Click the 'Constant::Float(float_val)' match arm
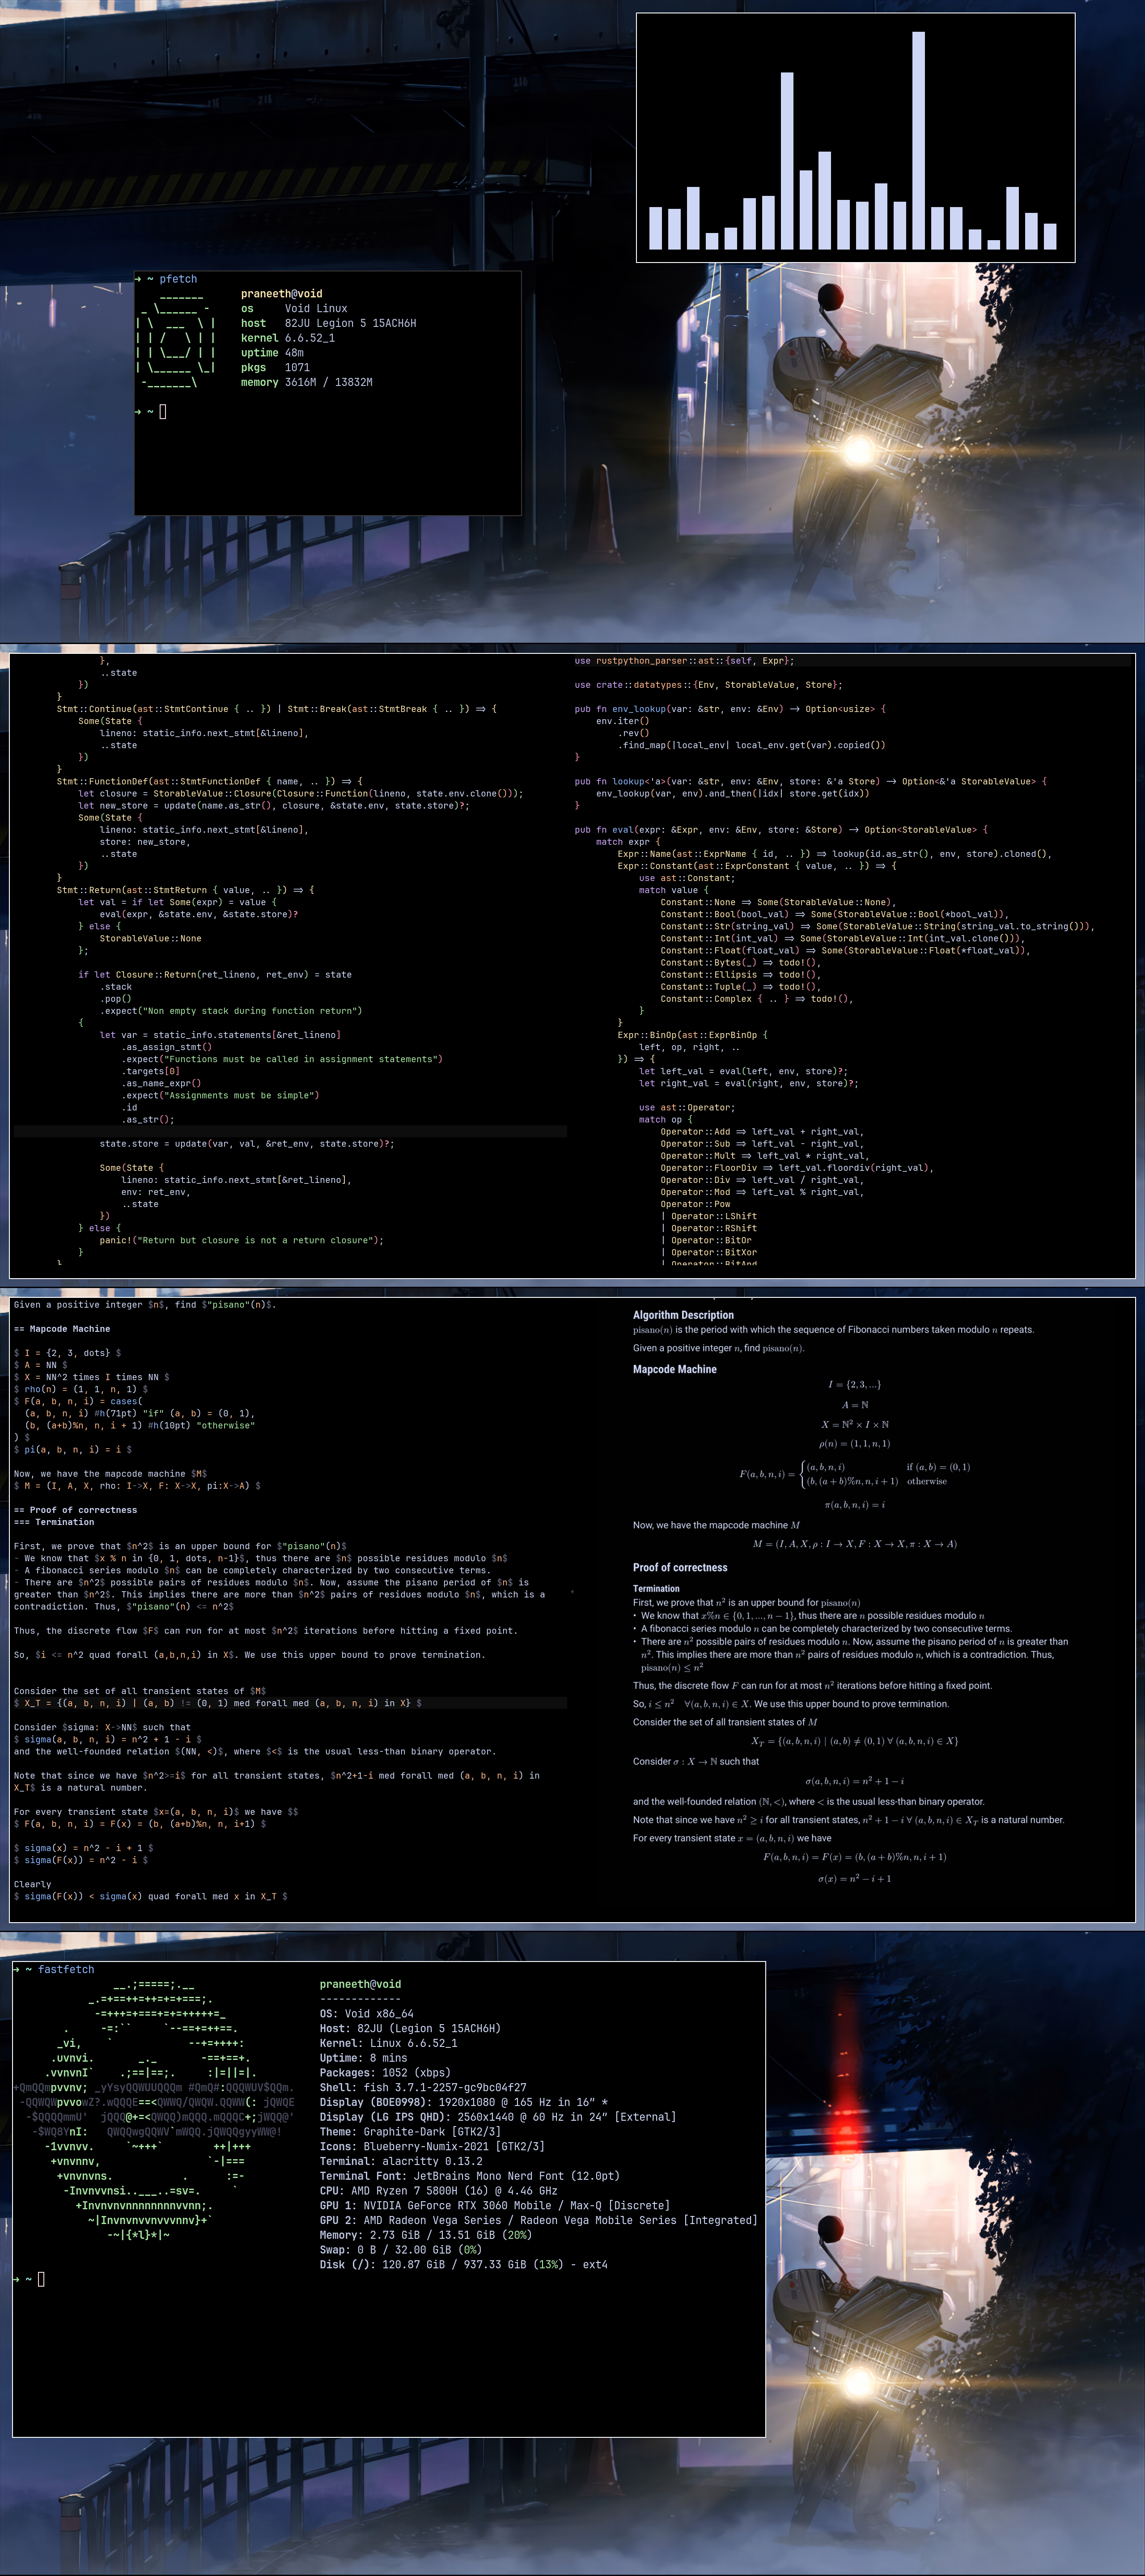 845,950
